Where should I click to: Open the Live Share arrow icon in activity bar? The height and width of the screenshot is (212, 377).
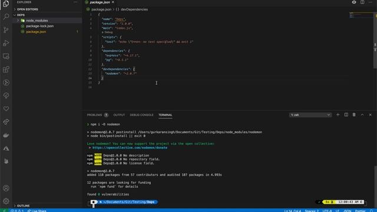click(x=6, y=122)
